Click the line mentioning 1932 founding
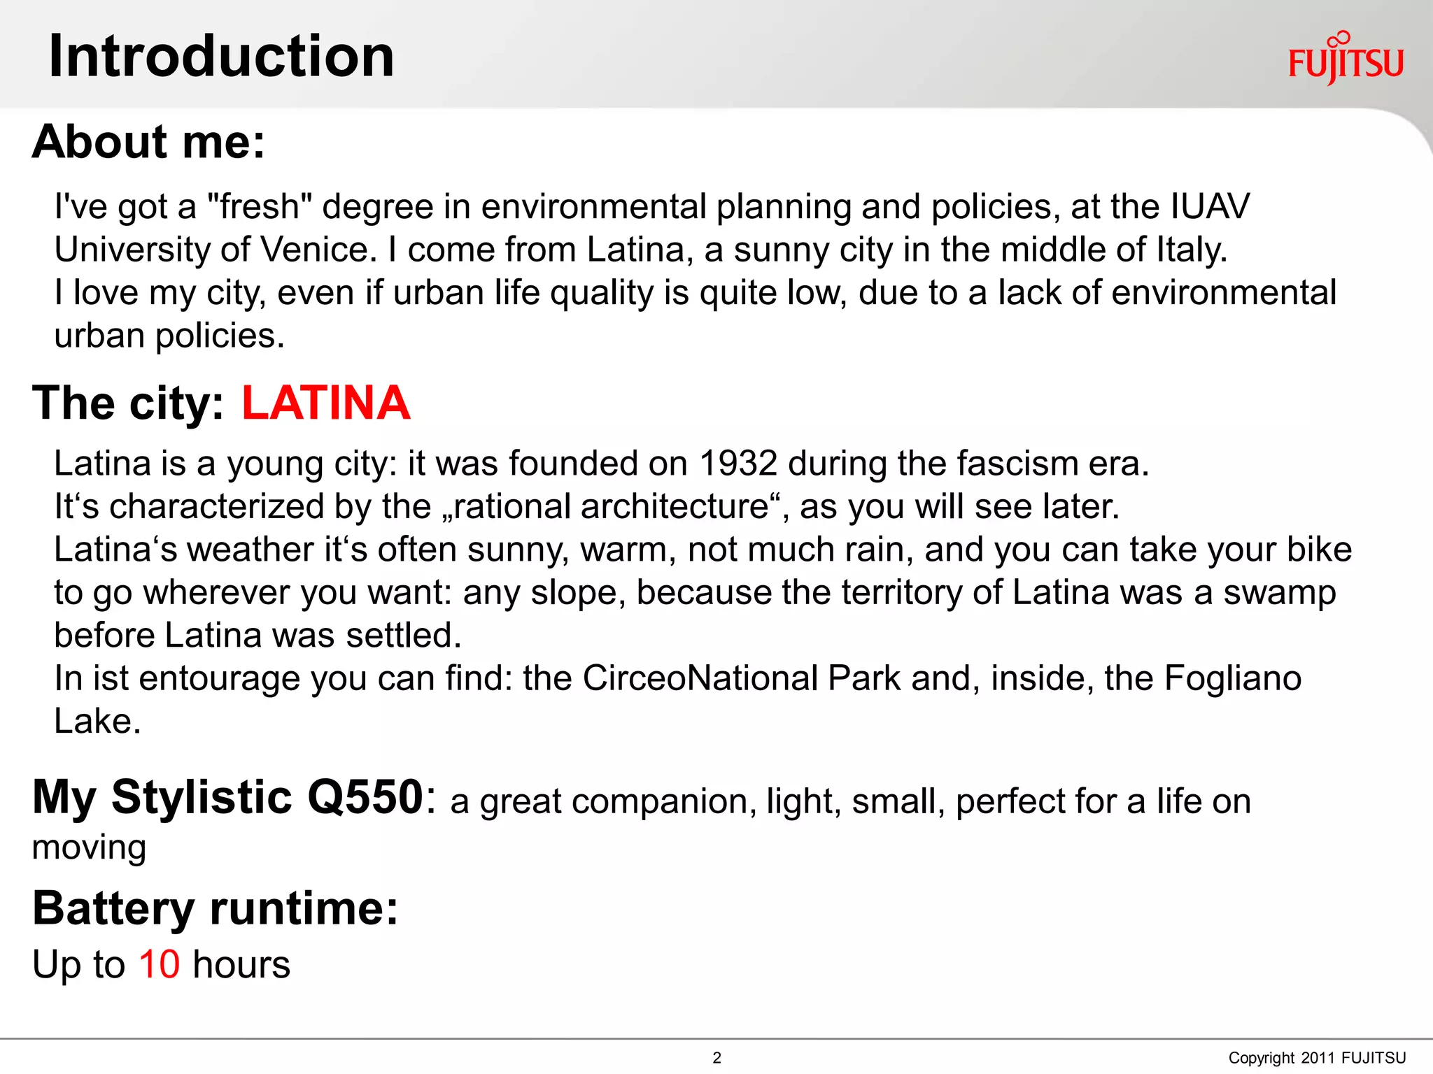Image resolution: width=1433 pixels, height=1074 pixels. tap(601, 464)
